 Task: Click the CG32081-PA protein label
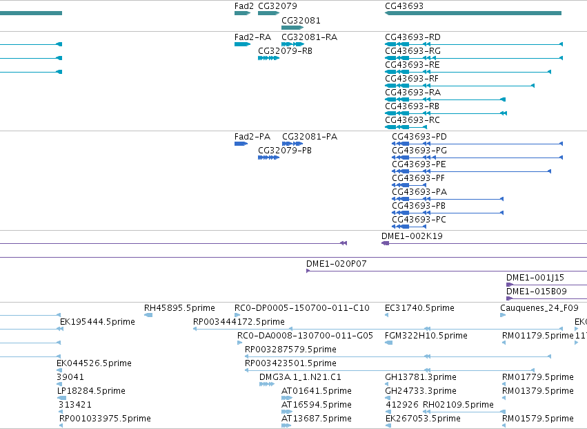click(x=310, y=137)
